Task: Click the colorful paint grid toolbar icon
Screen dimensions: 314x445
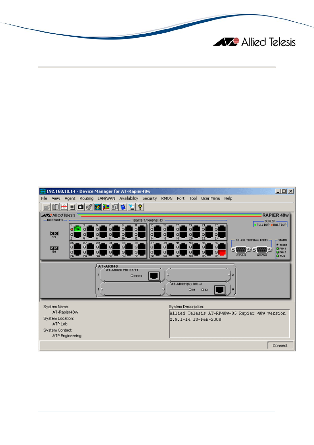Action: [97, 207]
